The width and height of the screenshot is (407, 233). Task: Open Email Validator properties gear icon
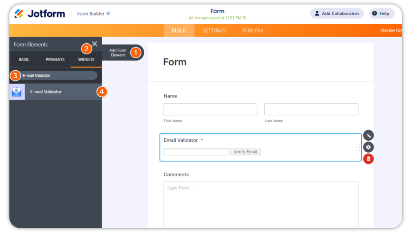click(368, 147)
